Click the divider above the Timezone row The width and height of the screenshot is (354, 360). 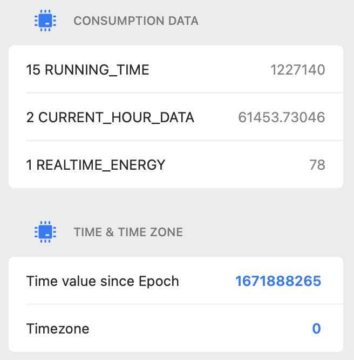183,304
